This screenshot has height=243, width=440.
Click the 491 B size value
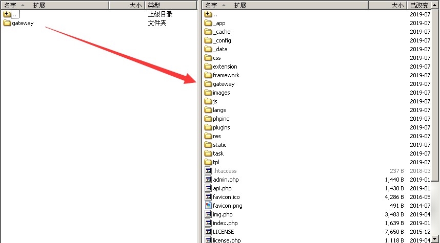point(397,206)
